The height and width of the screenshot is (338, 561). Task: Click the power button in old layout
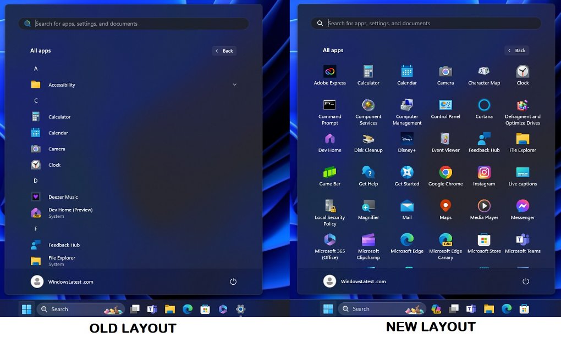pos(233,281)
